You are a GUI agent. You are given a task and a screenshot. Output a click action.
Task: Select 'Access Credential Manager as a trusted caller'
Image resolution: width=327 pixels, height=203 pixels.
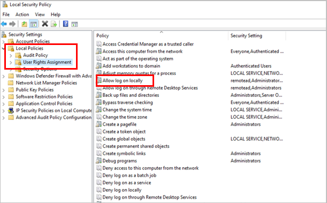pyautogui.click(x=148, y=44)
